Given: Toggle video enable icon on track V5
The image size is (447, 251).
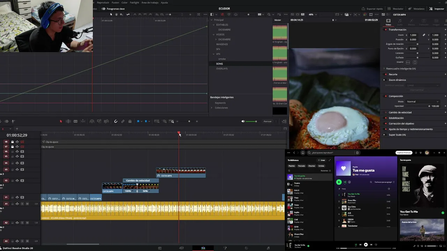Looking at the screenshot, I should (x=22, y=157).
